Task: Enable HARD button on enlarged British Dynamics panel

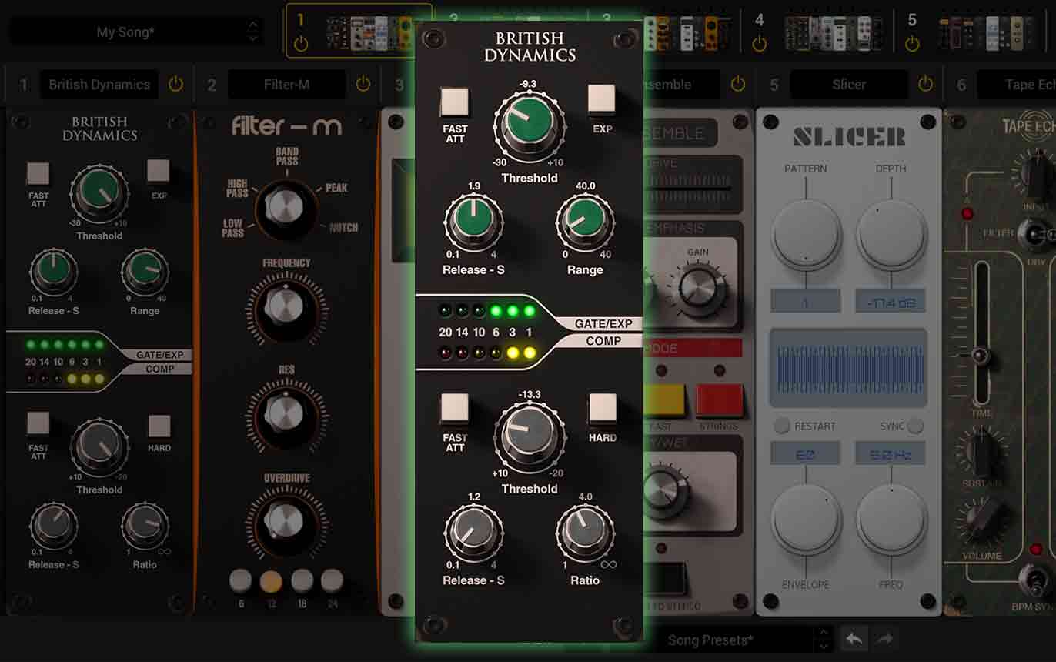Action: coord(602,408)
